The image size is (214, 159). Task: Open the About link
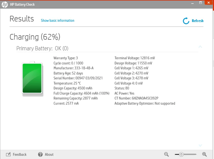click(49, 154)
